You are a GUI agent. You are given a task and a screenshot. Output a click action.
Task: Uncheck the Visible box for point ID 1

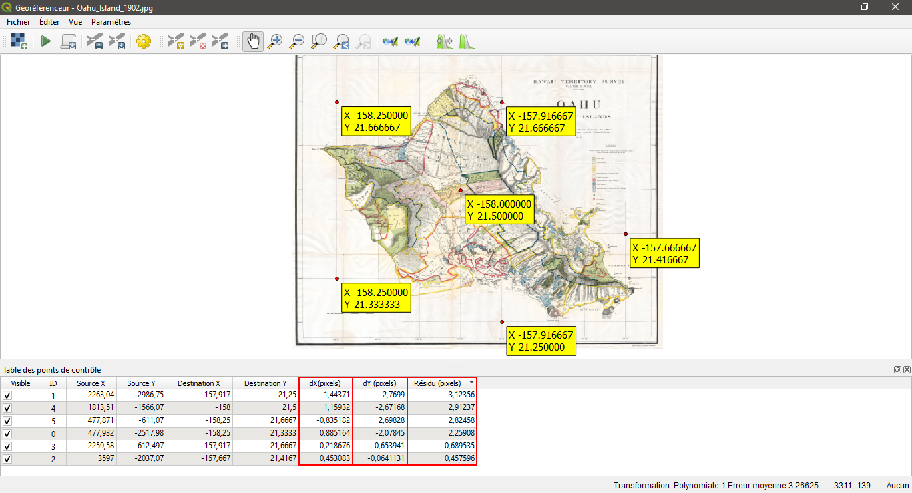(x=7, y=395)
